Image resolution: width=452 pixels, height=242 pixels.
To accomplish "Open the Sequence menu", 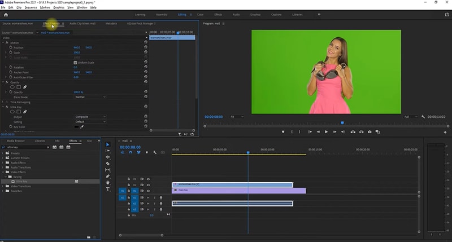I will pyautogui.click(x=31, y=7).
